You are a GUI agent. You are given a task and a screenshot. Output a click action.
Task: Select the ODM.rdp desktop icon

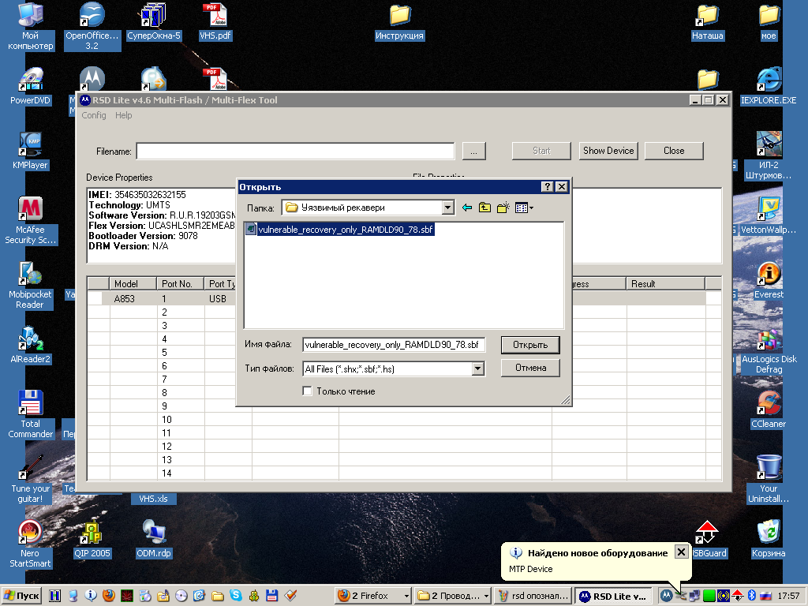[x=154, y=540]
